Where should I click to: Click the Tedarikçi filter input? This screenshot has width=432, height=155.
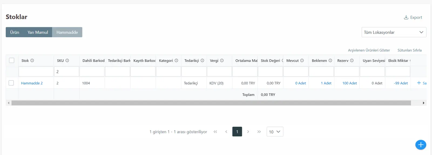194,71
